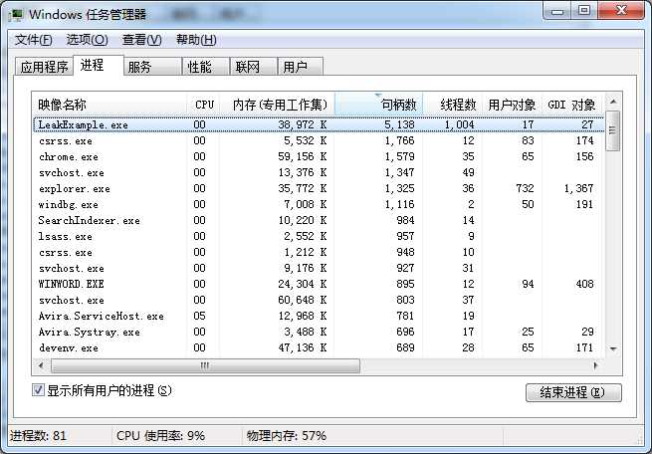652x454 pixels.
Task: Click the 物理内存: 57% status entry
Action: tap(286, 436)
